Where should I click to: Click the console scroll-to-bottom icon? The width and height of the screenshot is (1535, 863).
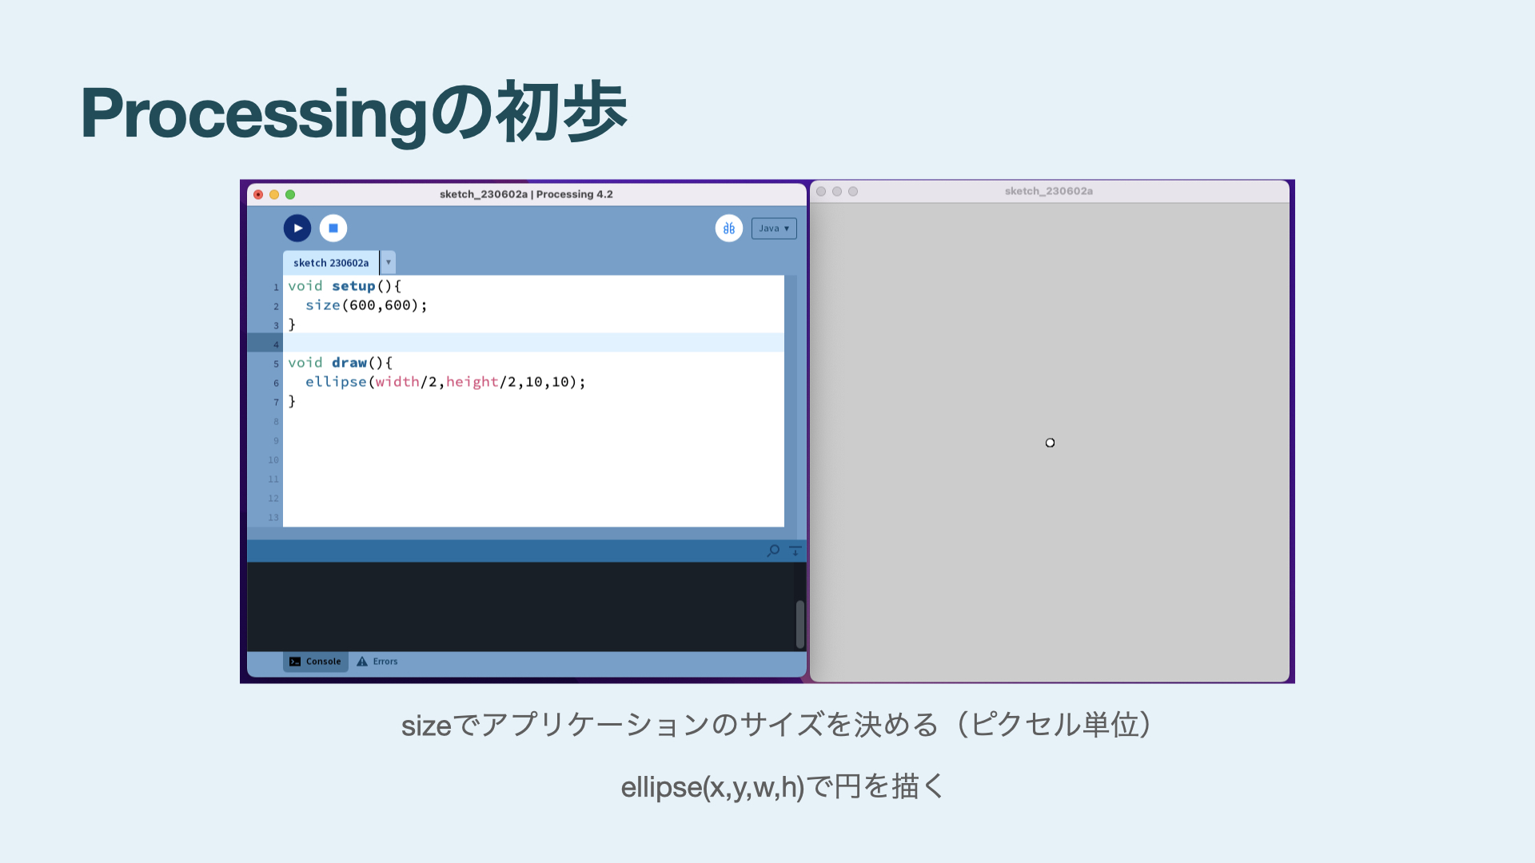click(x=795, y=551)
